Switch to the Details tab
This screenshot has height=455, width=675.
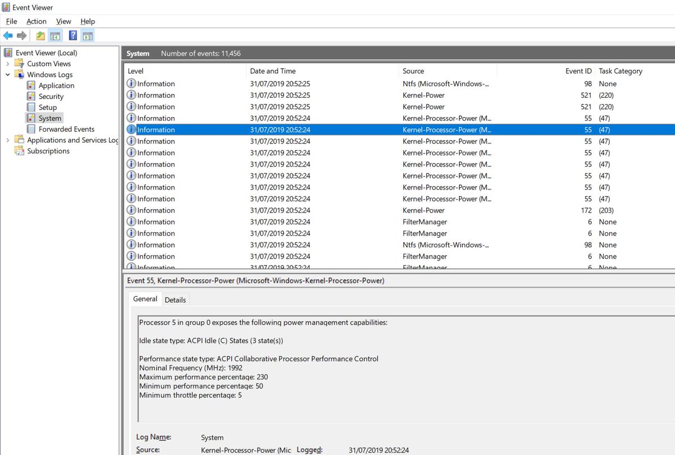tap(175, 300)
